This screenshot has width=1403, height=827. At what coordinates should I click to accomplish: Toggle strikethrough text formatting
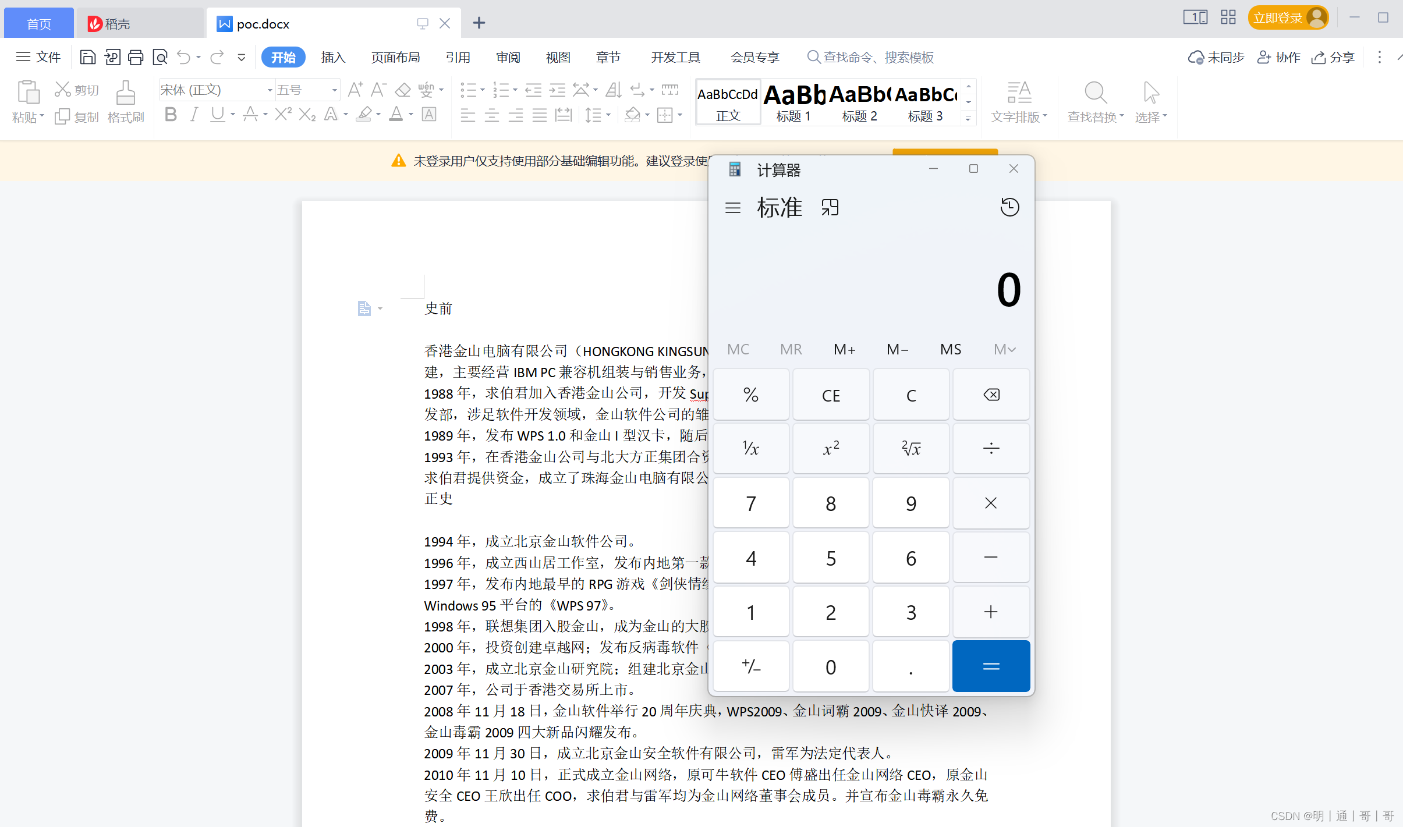click(x=250, y=114)
